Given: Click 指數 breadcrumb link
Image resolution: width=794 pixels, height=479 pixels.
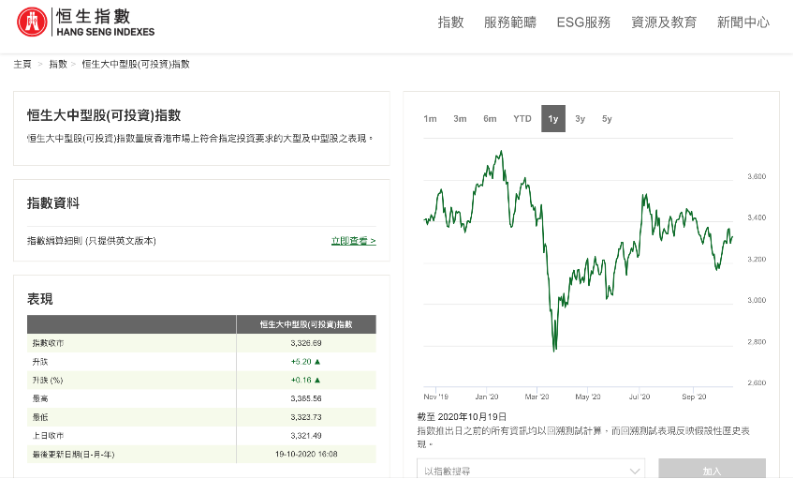Looking at the screenshot, I should pyautogui.click(x=58, y=64).
